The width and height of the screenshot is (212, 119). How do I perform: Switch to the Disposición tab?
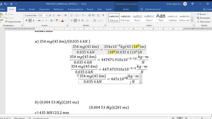(44, 9)
